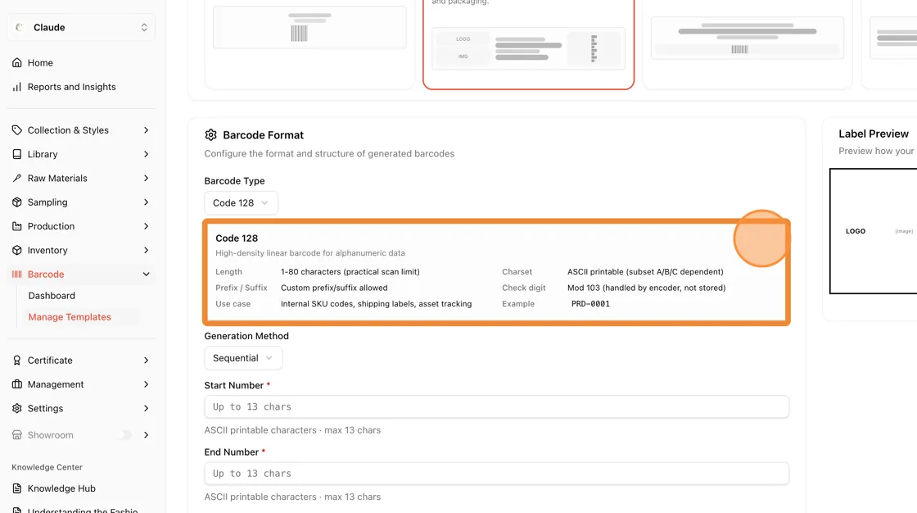The image size is (917, 513).
Task: Click 'High-density linear barcode for alphanumeric data'
Action: 310,253
